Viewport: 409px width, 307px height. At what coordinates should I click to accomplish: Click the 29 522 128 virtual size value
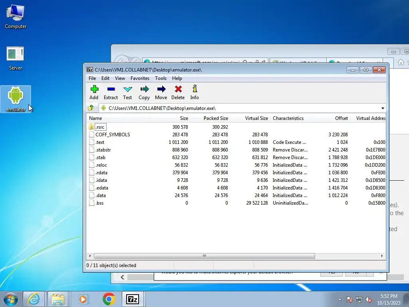[257, 203]
